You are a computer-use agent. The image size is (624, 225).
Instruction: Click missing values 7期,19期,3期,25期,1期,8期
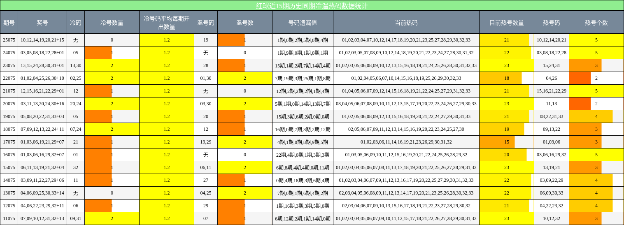coord(303,78)
